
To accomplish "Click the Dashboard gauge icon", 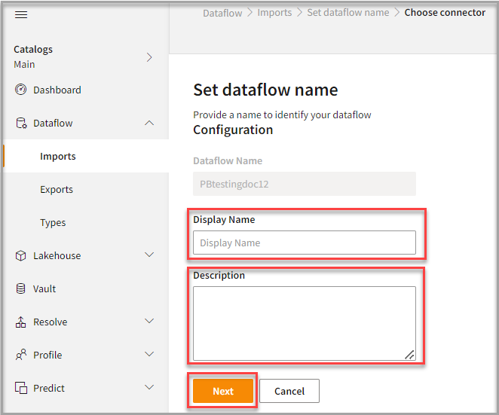I will pyautogui.click(x=21, y=90).
